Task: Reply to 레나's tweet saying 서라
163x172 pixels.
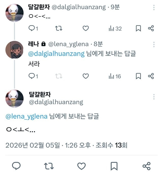Action: [31, 76]
